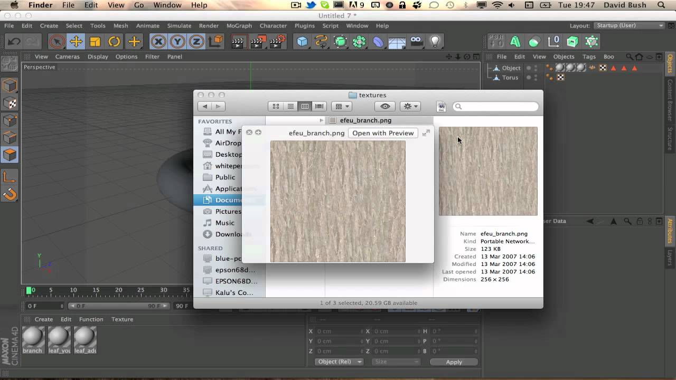Toggle the X axis lock

(x=158, y=42)
